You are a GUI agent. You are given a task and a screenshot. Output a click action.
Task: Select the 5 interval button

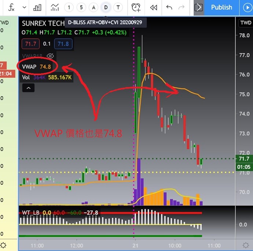tap(81, 7)
